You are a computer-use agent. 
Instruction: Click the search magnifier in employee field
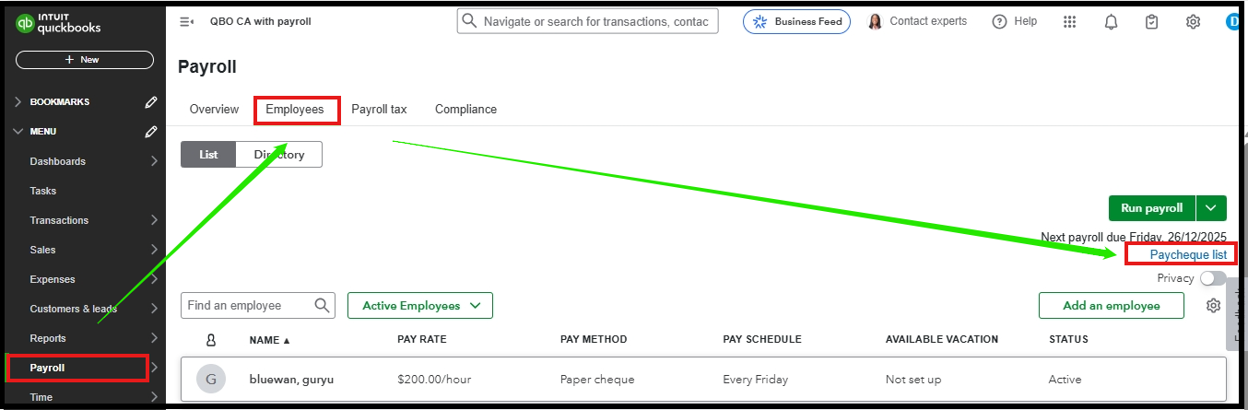point(323,305)
